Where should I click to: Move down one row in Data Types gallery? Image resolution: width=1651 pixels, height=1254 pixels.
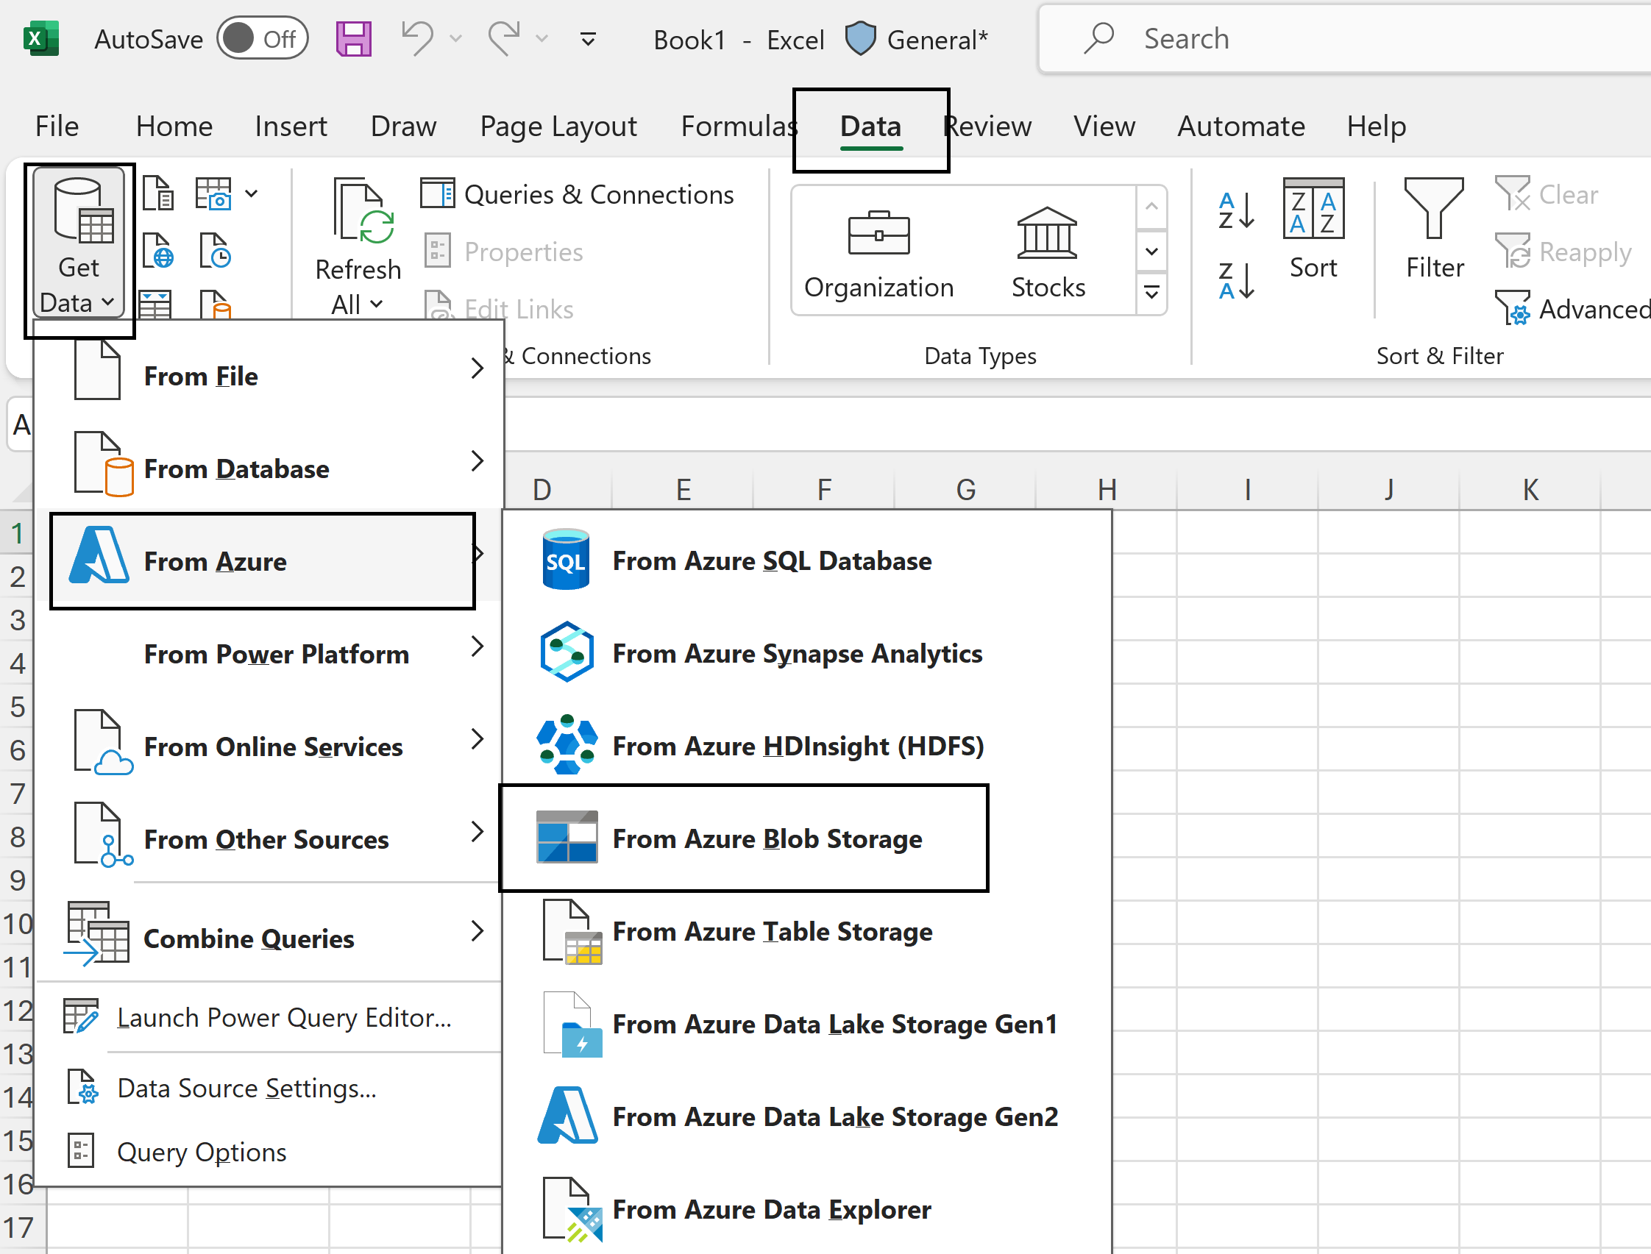tap(1151, 251)
